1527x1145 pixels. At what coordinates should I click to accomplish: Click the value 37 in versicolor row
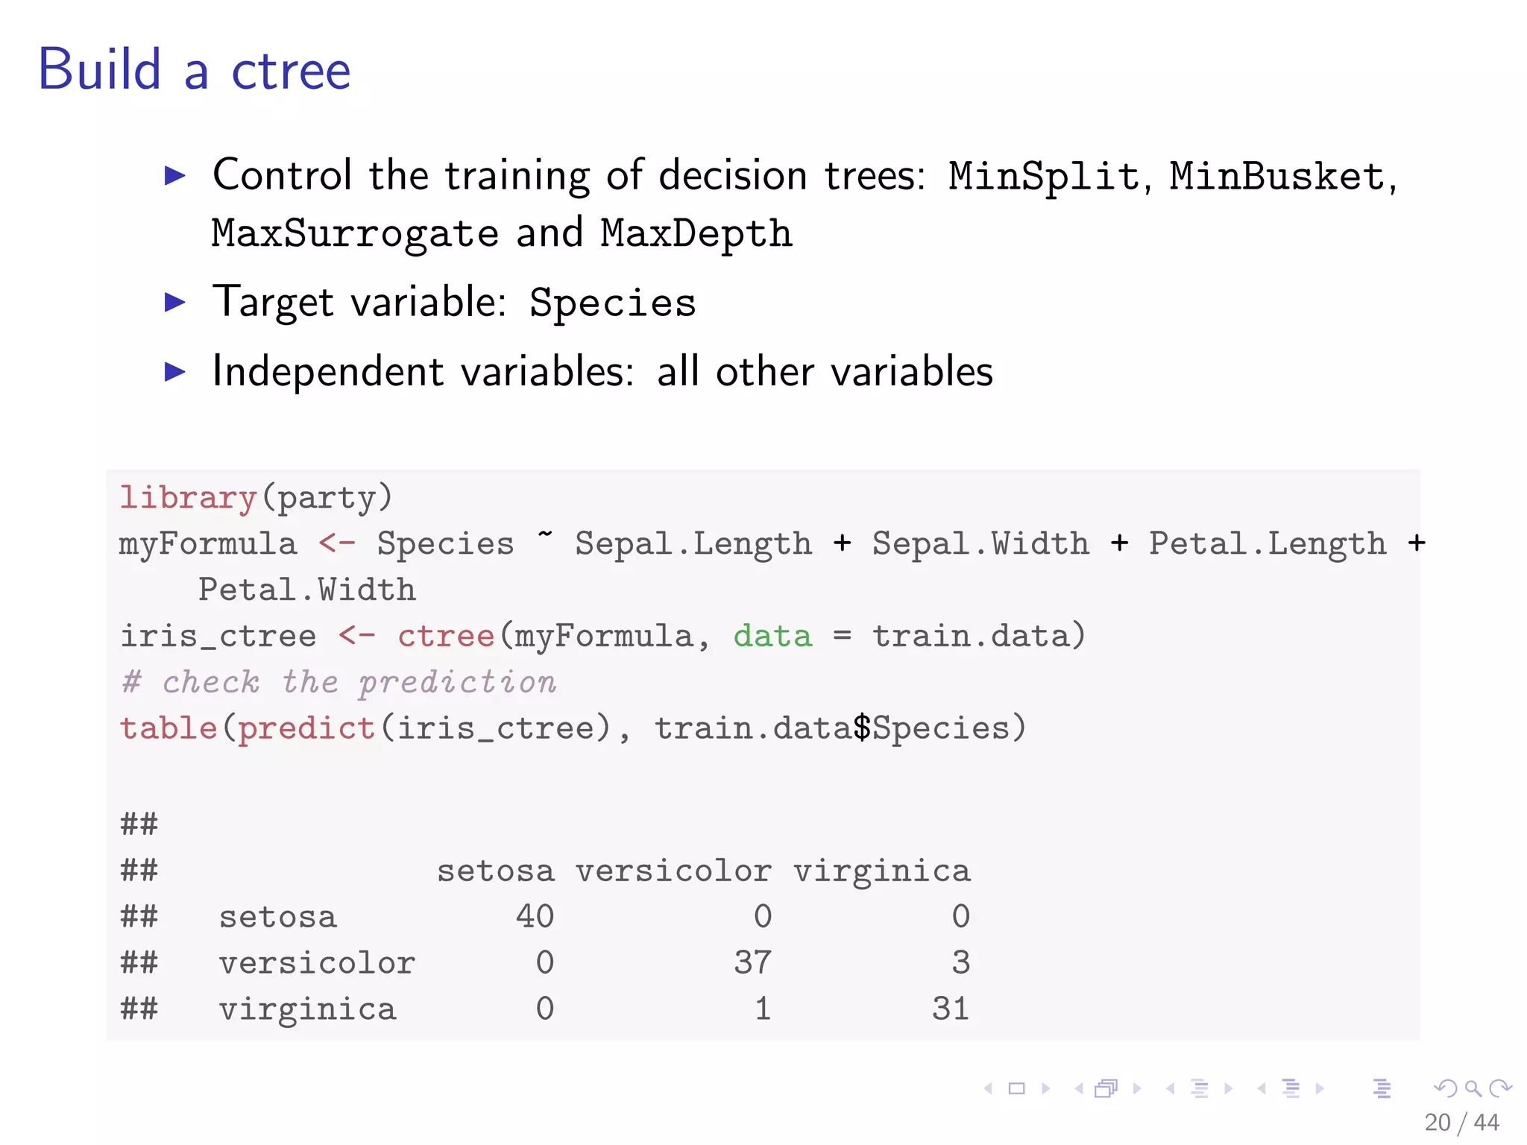752,963
